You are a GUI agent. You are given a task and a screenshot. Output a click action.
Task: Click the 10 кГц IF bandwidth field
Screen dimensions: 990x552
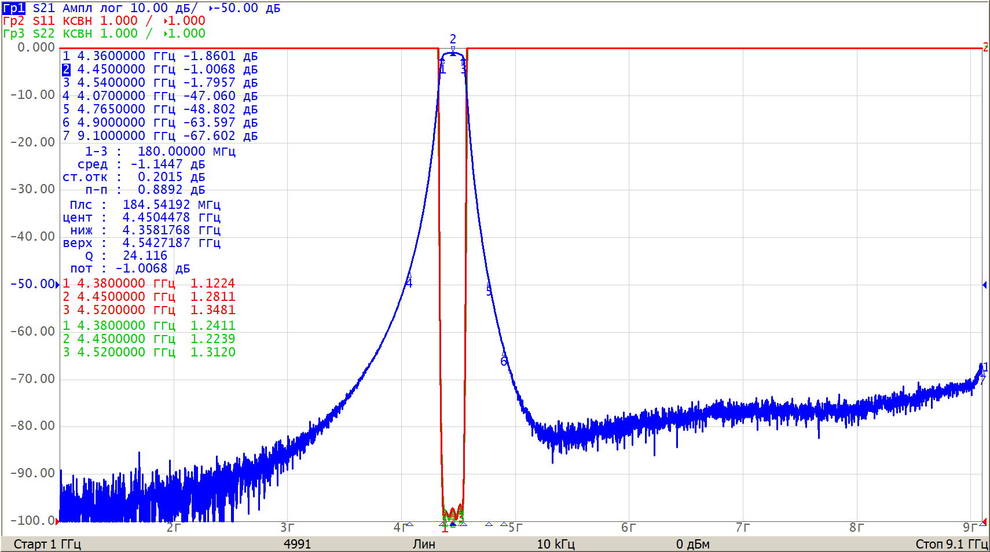(555, 544)
